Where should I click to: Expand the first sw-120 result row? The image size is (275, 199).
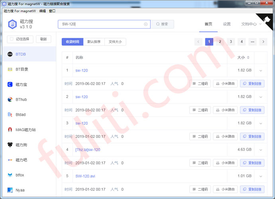(x=261, y=71)
